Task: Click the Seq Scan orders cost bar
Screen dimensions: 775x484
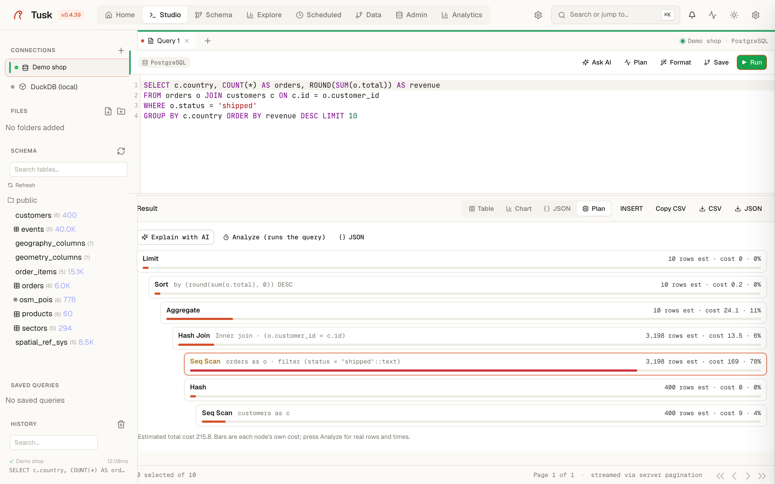Action: point(475,370)
